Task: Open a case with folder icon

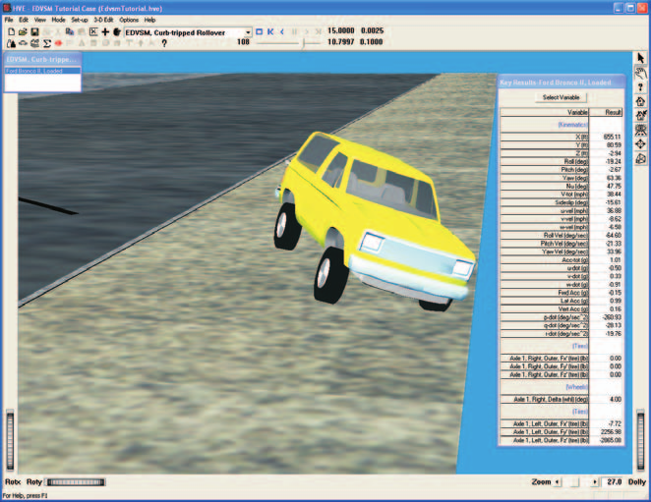Action: [23, 32]
